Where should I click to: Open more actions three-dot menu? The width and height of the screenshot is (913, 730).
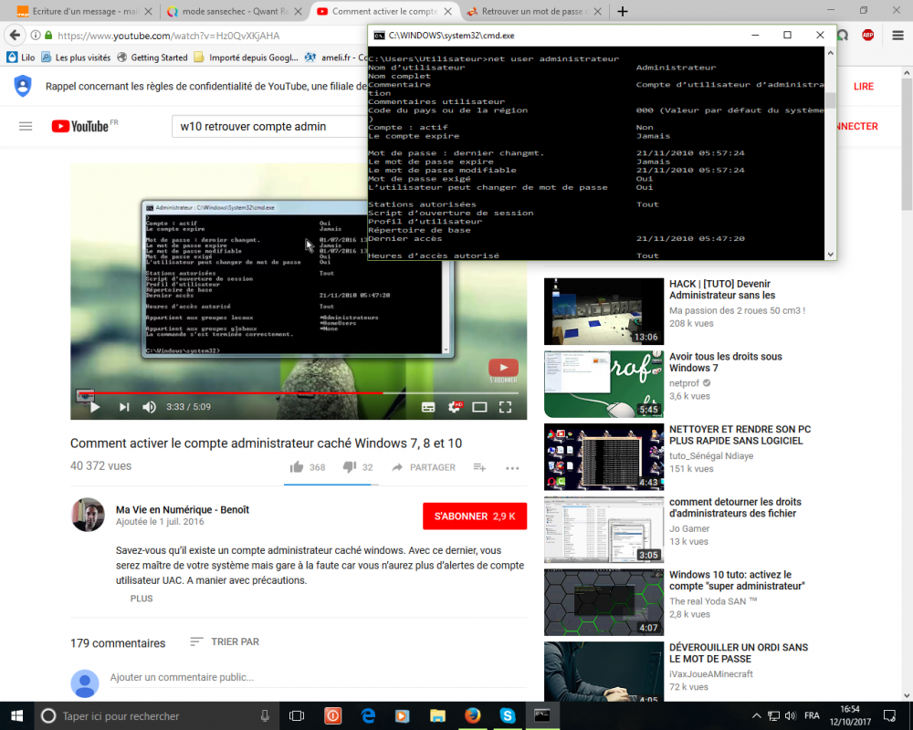512,468
